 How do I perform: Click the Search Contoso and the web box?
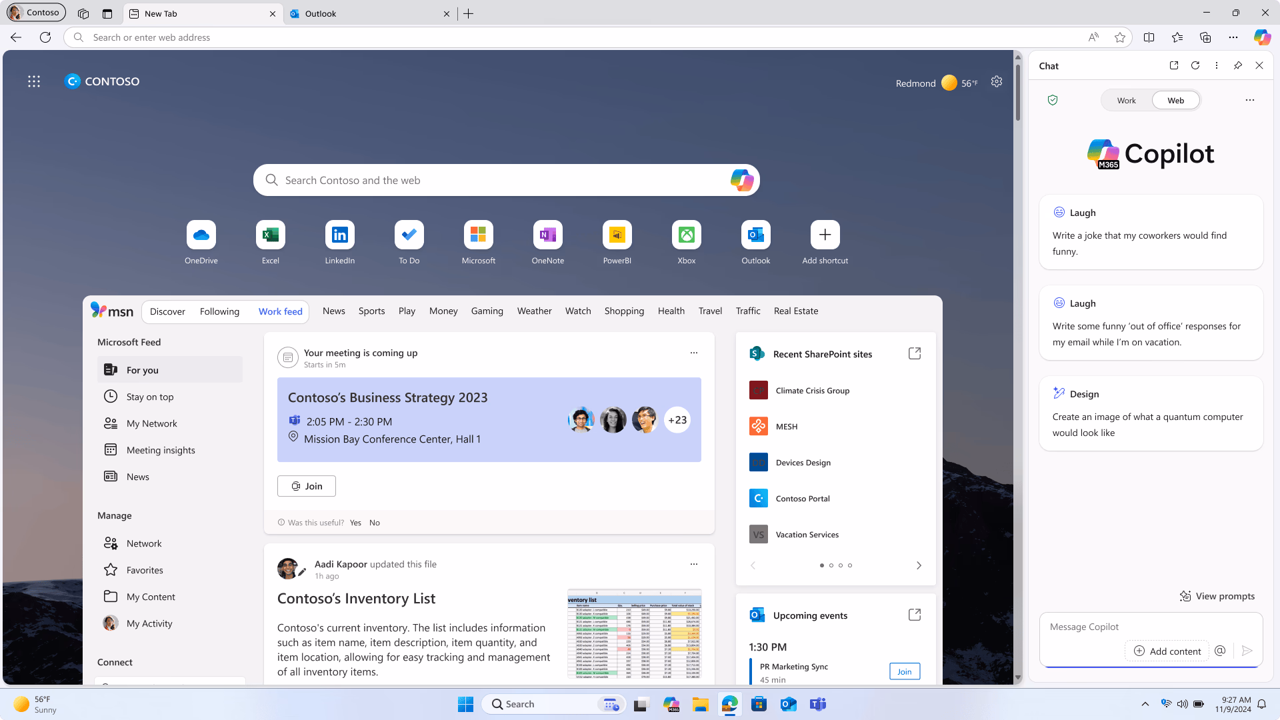click(507, 180)
